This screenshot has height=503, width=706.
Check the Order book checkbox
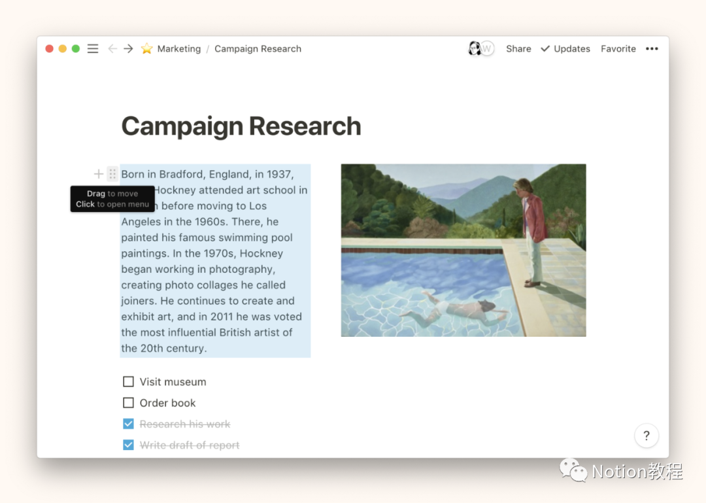coord(128,403)
